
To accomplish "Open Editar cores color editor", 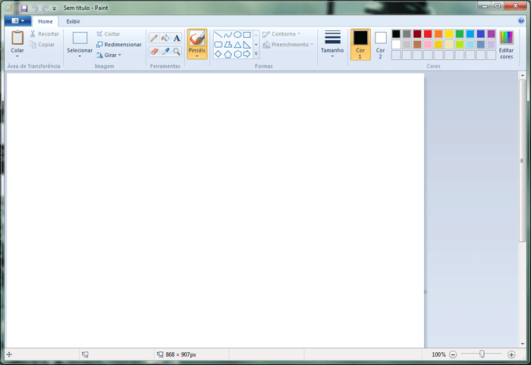I will pos(506,45).
